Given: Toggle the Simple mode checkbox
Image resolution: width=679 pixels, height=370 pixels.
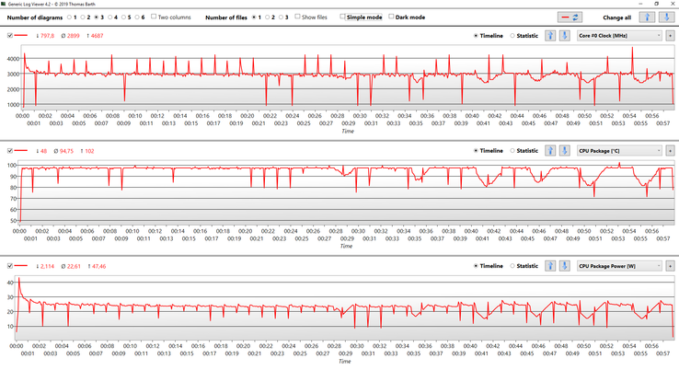Looking at the screenshot, I should pyautogui.click(x=343, y=17).
